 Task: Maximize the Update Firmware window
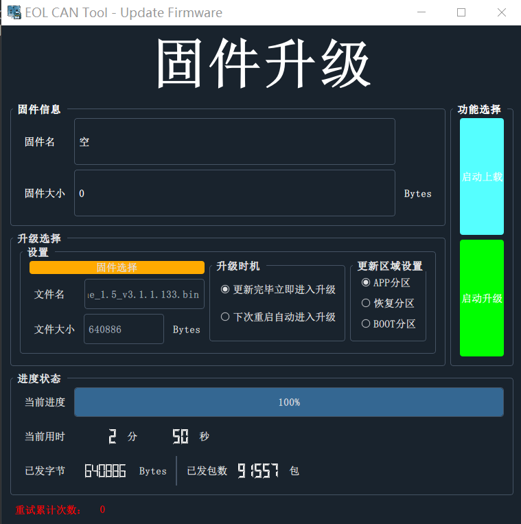pyautogui.click(x=461, y=12)
